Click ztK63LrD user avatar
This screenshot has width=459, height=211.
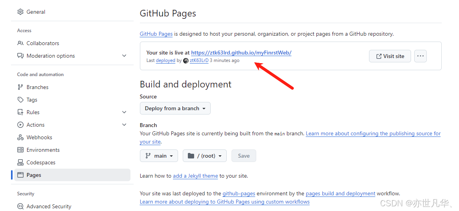pos(185,61)
